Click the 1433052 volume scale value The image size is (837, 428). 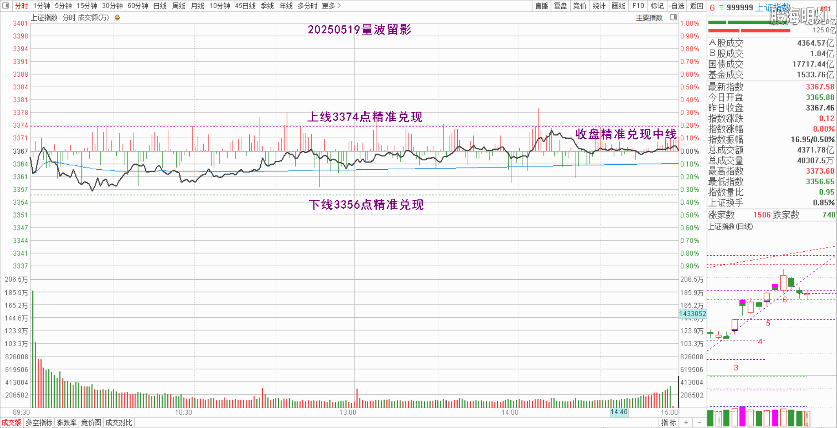point(693,314)
